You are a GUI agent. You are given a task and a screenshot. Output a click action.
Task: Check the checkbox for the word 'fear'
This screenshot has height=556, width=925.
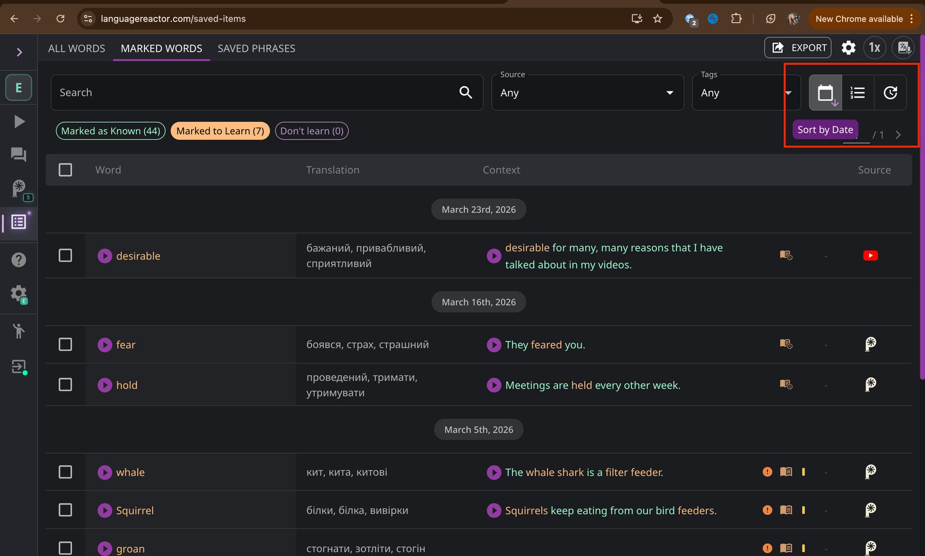pos(65,344)
